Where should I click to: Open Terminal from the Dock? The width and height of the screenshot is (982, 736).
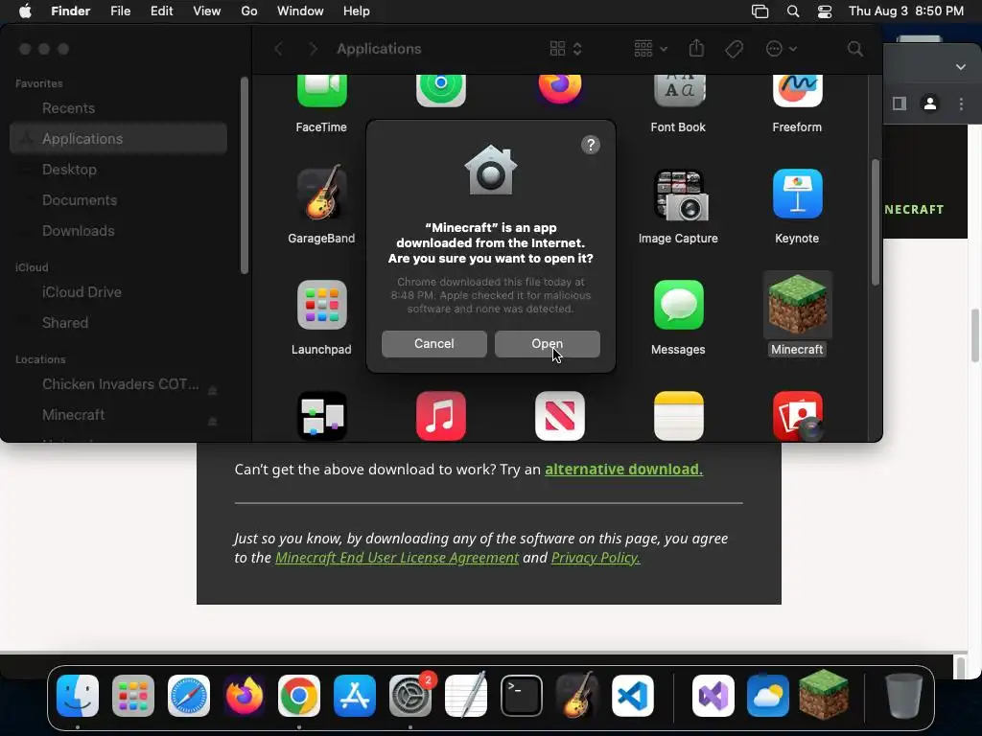521,696
